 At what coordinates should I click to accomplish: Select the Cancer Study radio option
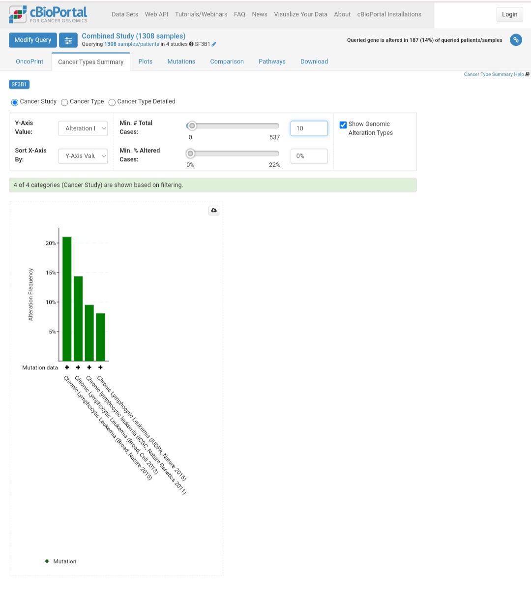15,102
